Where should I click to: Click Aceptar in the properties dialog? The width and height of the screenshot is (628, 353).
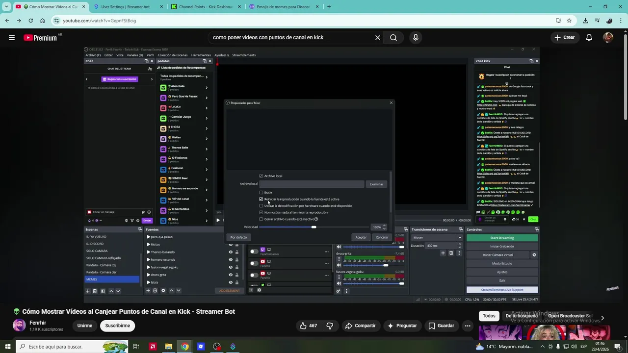[x=361, y=237]
